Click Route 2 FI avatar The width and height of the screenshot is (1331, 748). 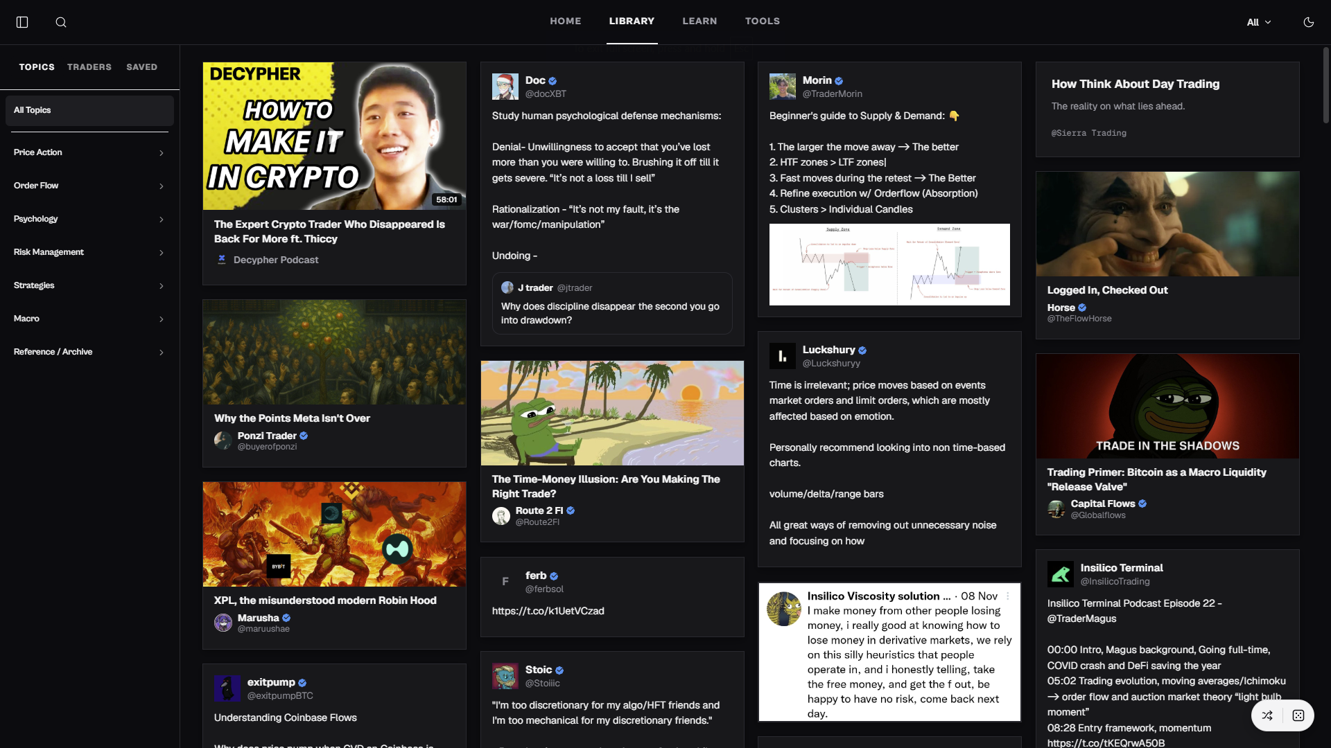tap(501, 516)
